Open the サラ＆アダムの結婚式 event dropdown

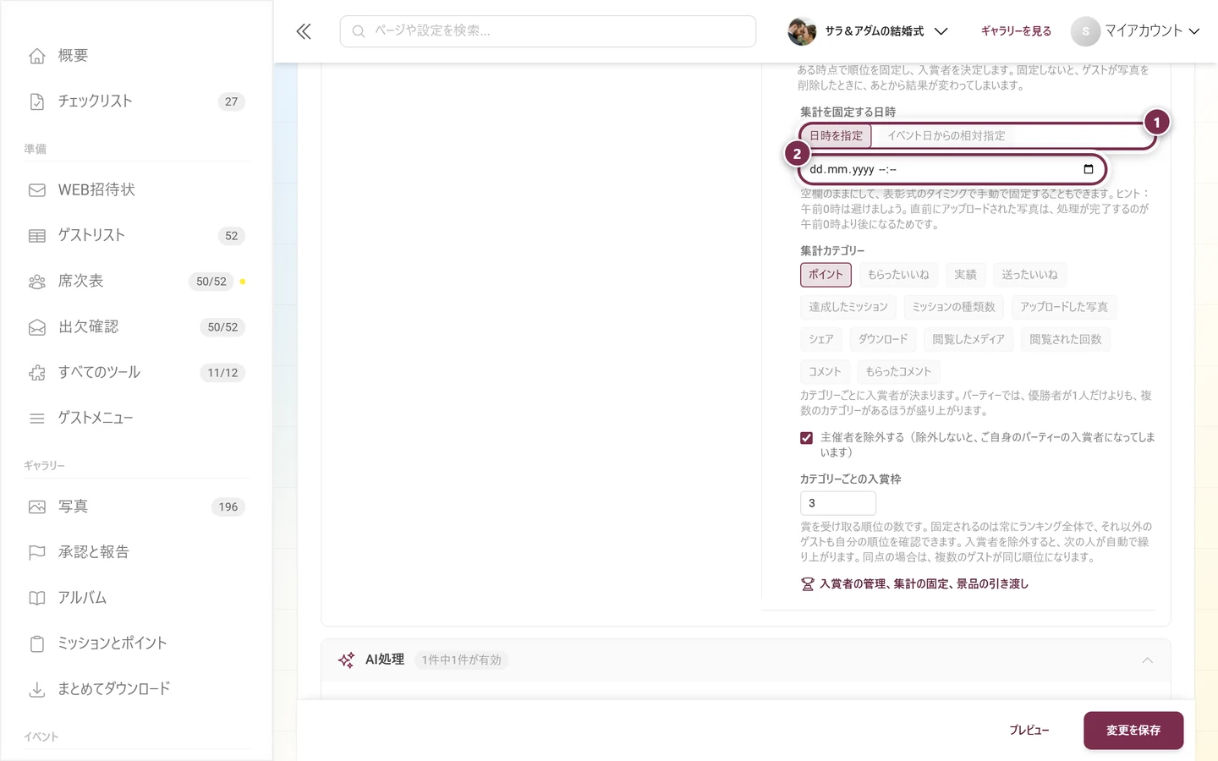click(869, 31)
